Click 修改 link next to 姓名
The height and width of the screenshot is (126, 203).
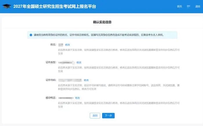[x=68, y=45]
